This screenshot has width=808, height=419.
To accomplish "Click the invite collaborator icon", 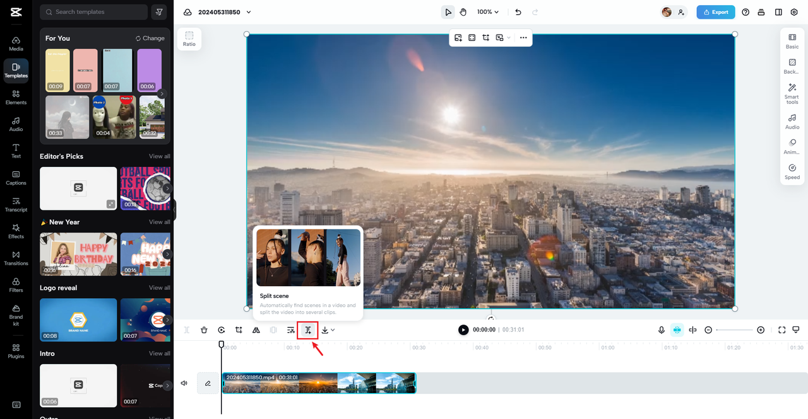I will [x=681, y=12].
